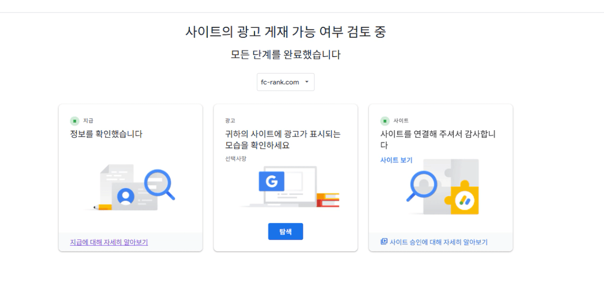The width and height of the screenshot is (604, 306).
Task: Click the video icon before 사이트 승인 link
Action: click(x=384, y=242)
